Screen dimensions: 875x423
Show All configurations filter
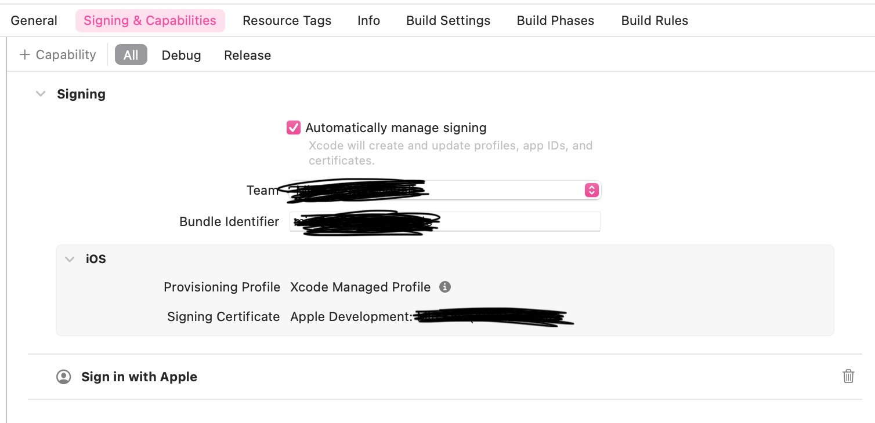131,55
